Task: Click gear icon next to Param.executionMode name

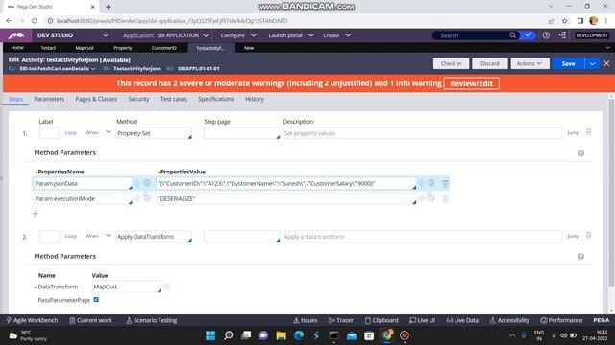Action: (147, 198)
